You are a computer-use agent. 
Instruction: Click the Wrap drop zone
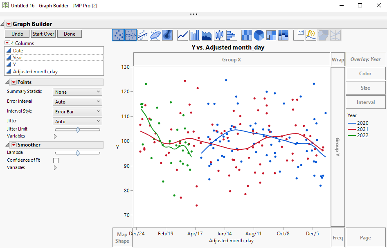click(337, 59)
